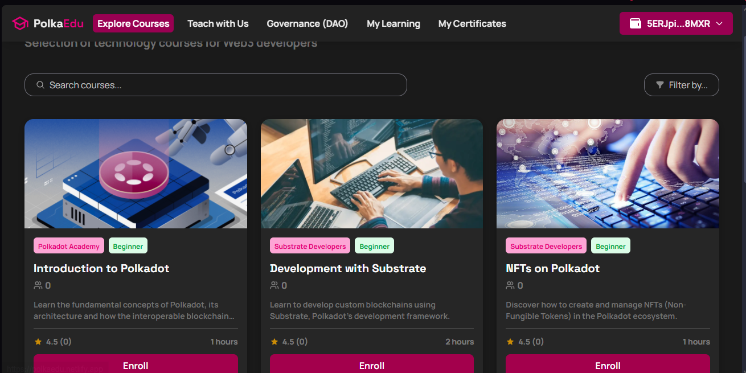746x373 pixels.
Task: Open Governance (DAO) page
Action: (x=308, y=23)
